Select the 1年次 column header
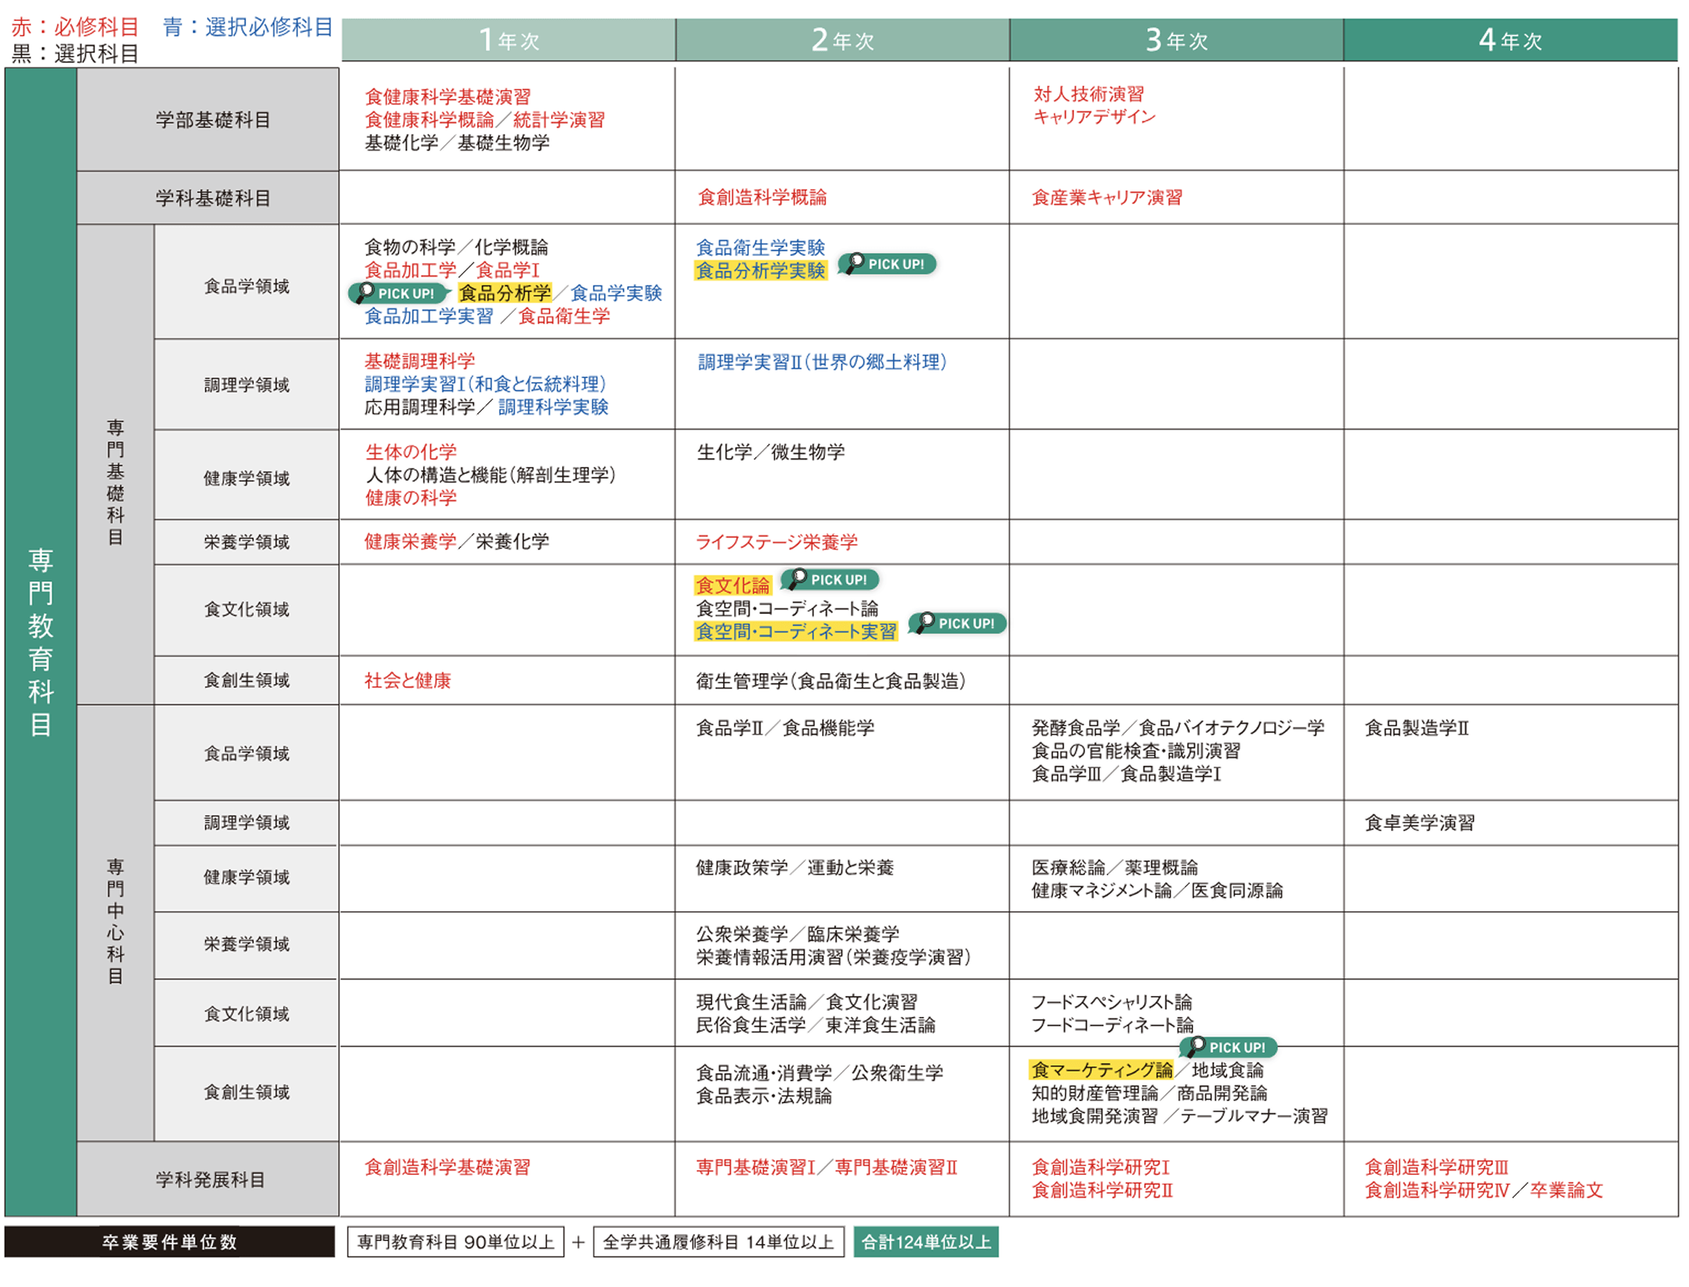The image size is (1689, 1287). tap(508, 40)
